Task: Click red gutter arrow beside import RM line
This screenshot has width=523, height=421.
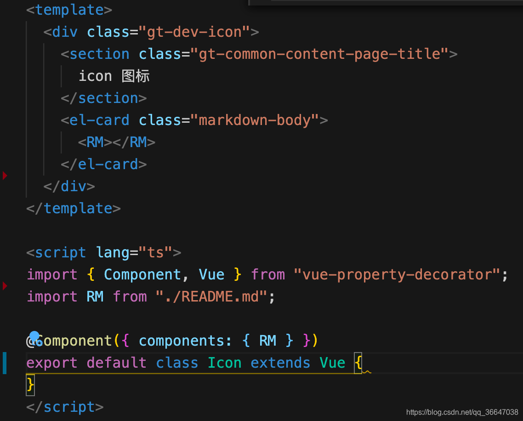Action: (5, 286)
